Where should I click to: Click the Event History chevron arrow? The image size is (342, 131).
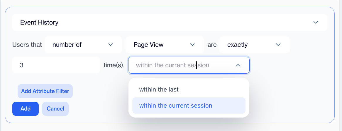tap(316, 23)
